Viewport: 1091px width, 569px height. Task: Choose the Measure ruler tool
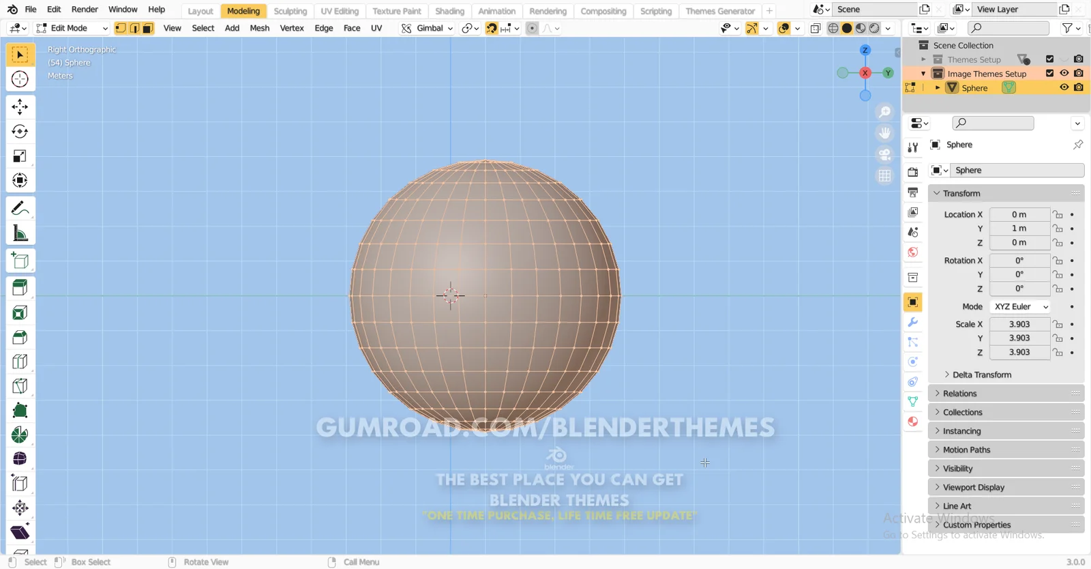20,233
